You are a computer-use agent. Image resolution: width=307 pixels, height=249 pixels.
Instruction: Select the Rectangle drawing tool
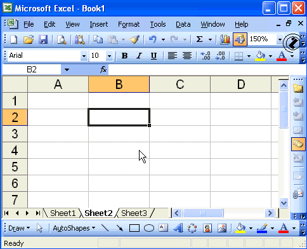click(x=134, y=228)
